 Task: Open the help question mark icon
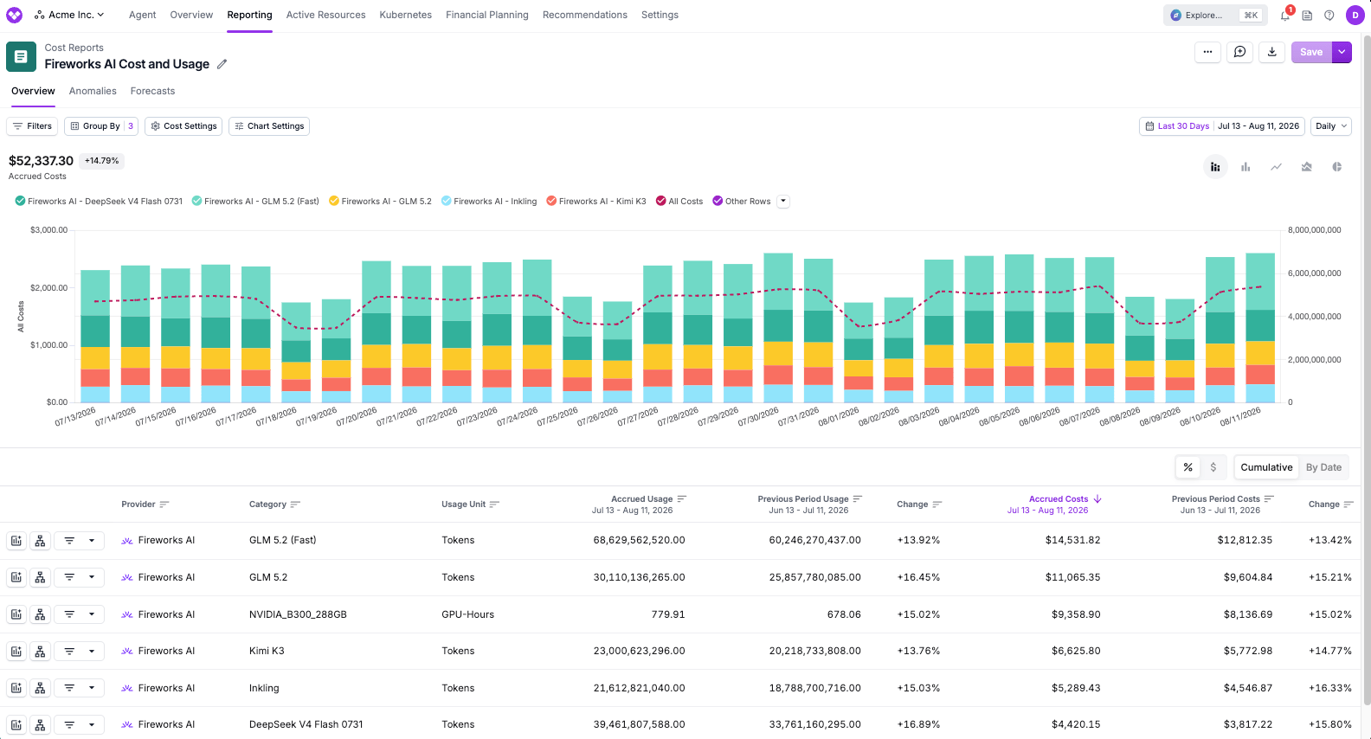[x=1329, y=15]
